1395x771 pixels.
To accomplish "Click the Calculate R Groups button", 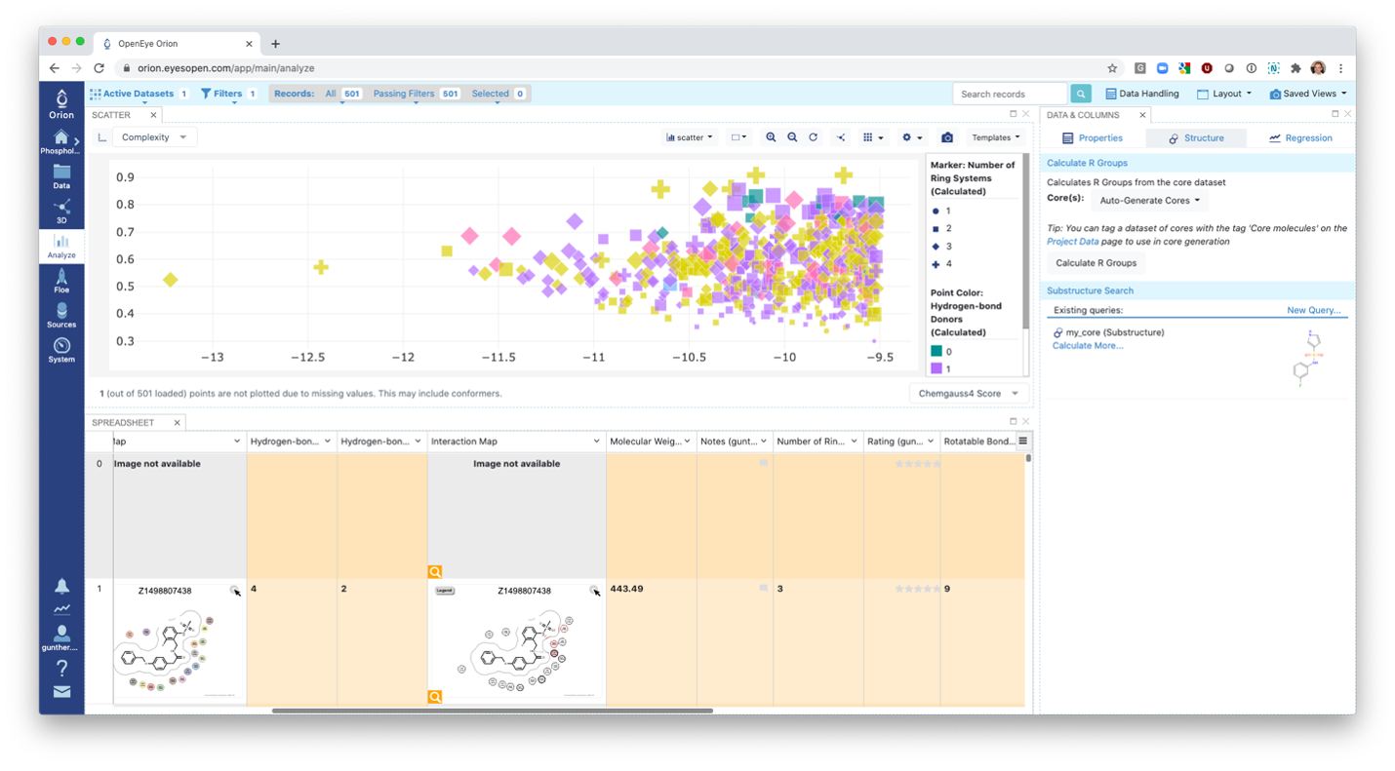I will tap(1096, 262).
